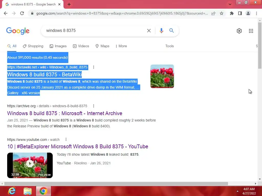
Task: Clear the search box text
Action: tap(149, 31)
